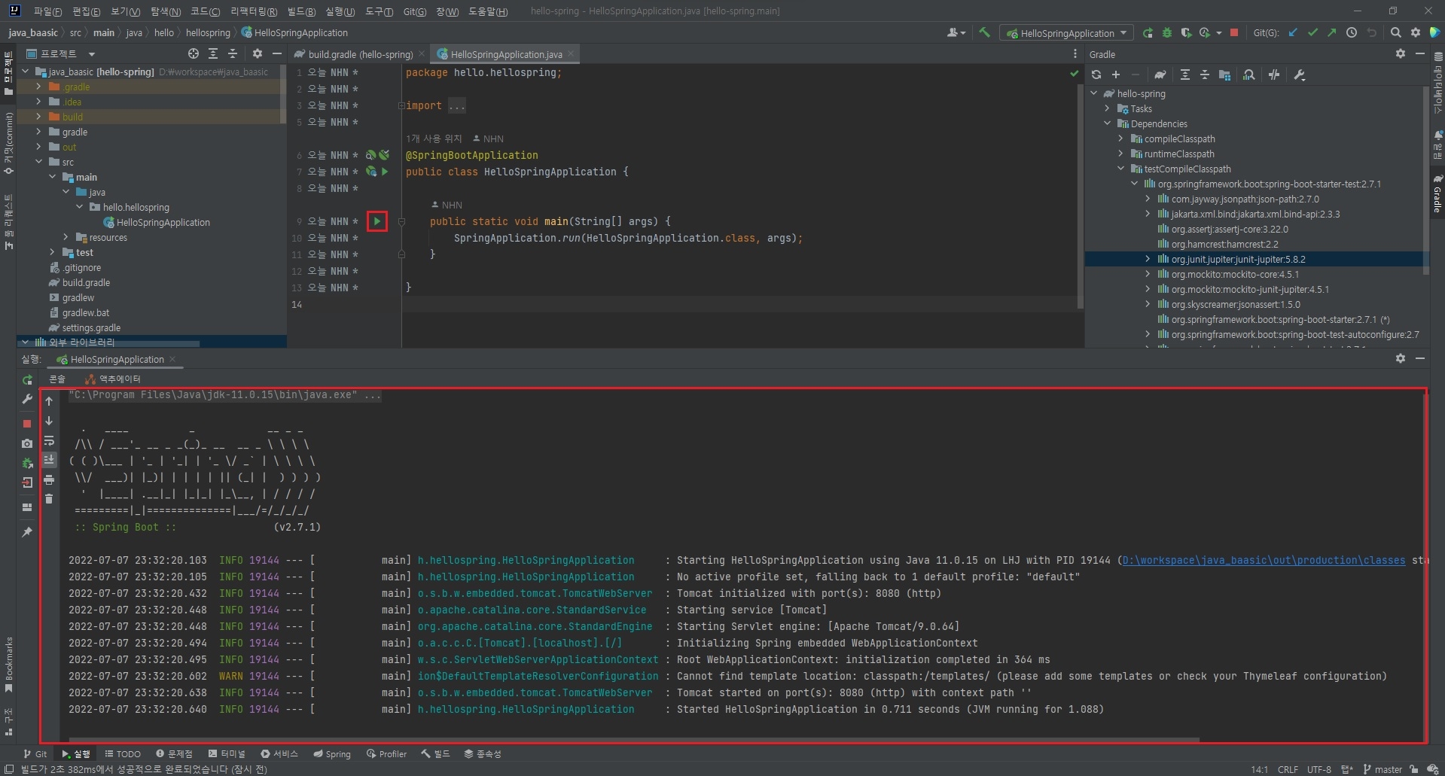Click the out\production\classes path link in console
Screen dimensions: 1445x776
point(1264,560)
